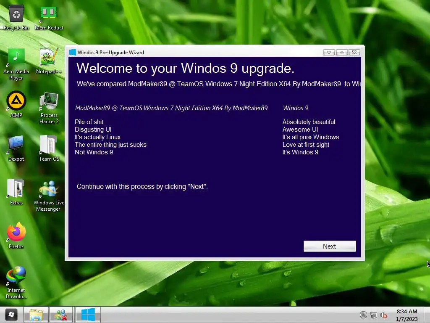430x323 pixels.
Task: Open Internet Download Manager shortcut
Action: 16,283
